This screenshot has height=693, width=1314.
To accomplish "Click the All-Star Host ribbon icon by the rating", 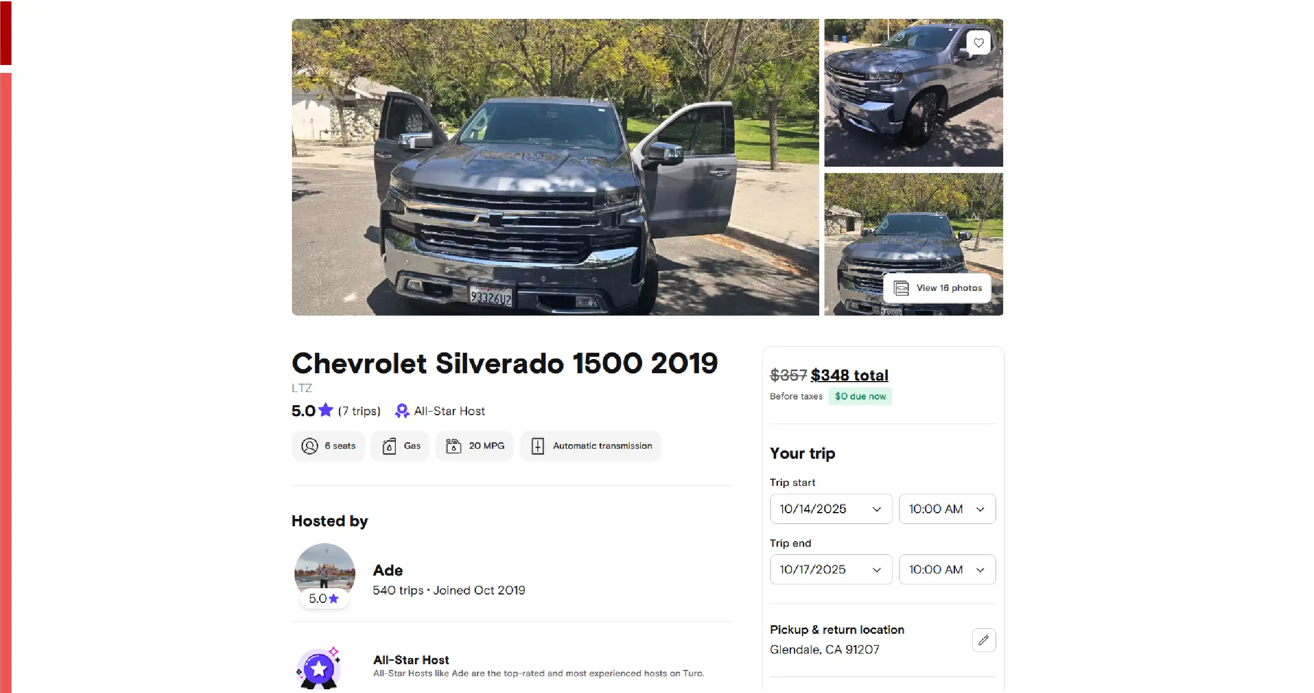I will click(x=401, y=411).
